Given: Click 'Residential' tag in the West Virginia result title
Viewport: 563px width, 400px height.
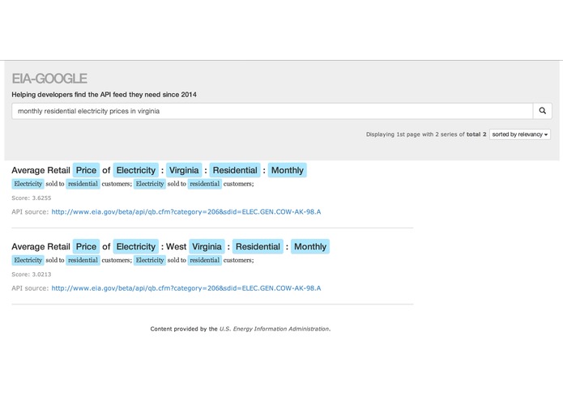Looking at the screenshot, I should [258, 247].
